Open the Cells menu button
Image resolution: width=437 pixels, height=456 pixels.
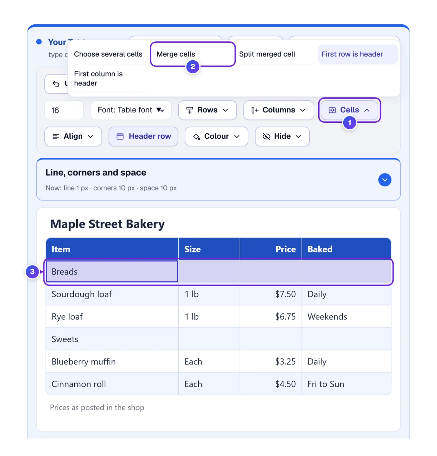coord(349,110)
